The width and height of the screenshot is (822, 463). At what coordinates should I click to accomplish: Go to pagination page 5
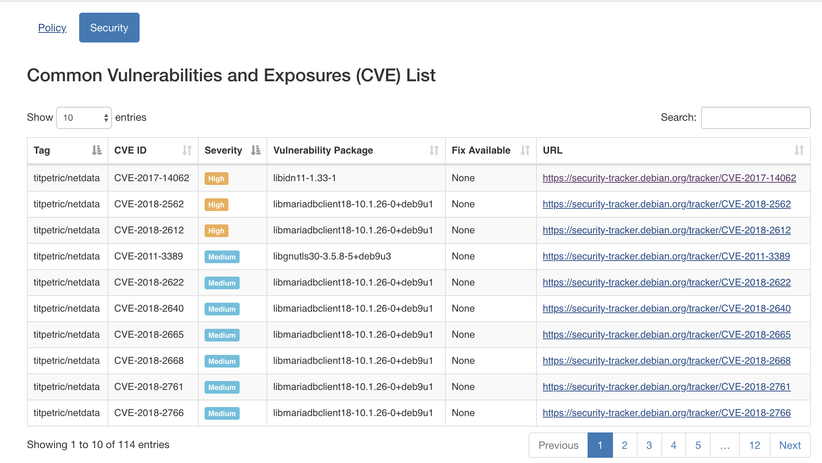click(698, 445)
